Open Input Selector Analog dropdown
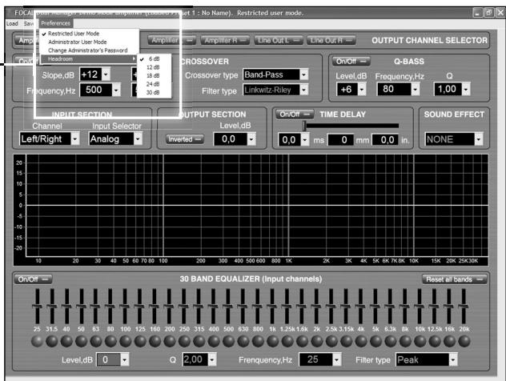This screenshot has height=381, width=506. [x=138, y=139]
